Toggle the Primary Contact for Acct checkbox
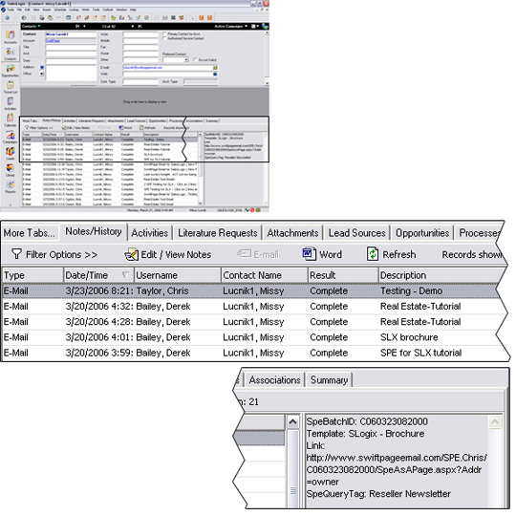516x516 pixels. 164,33
